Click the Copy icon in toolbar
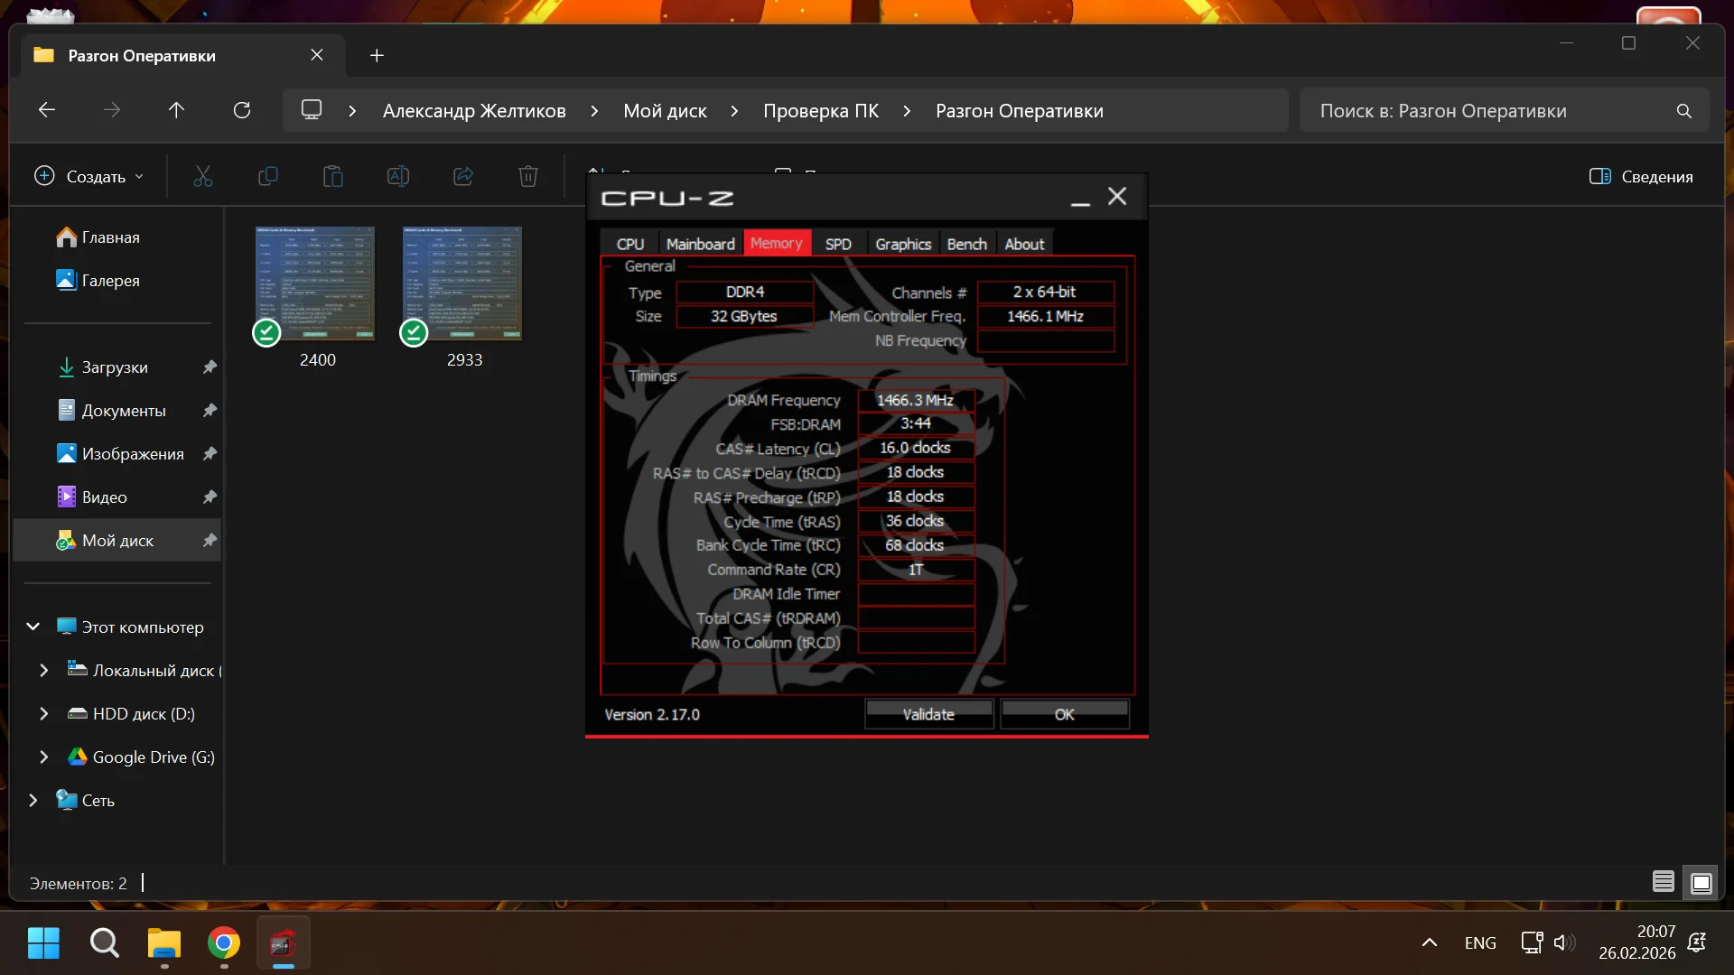 click(268, 176)
